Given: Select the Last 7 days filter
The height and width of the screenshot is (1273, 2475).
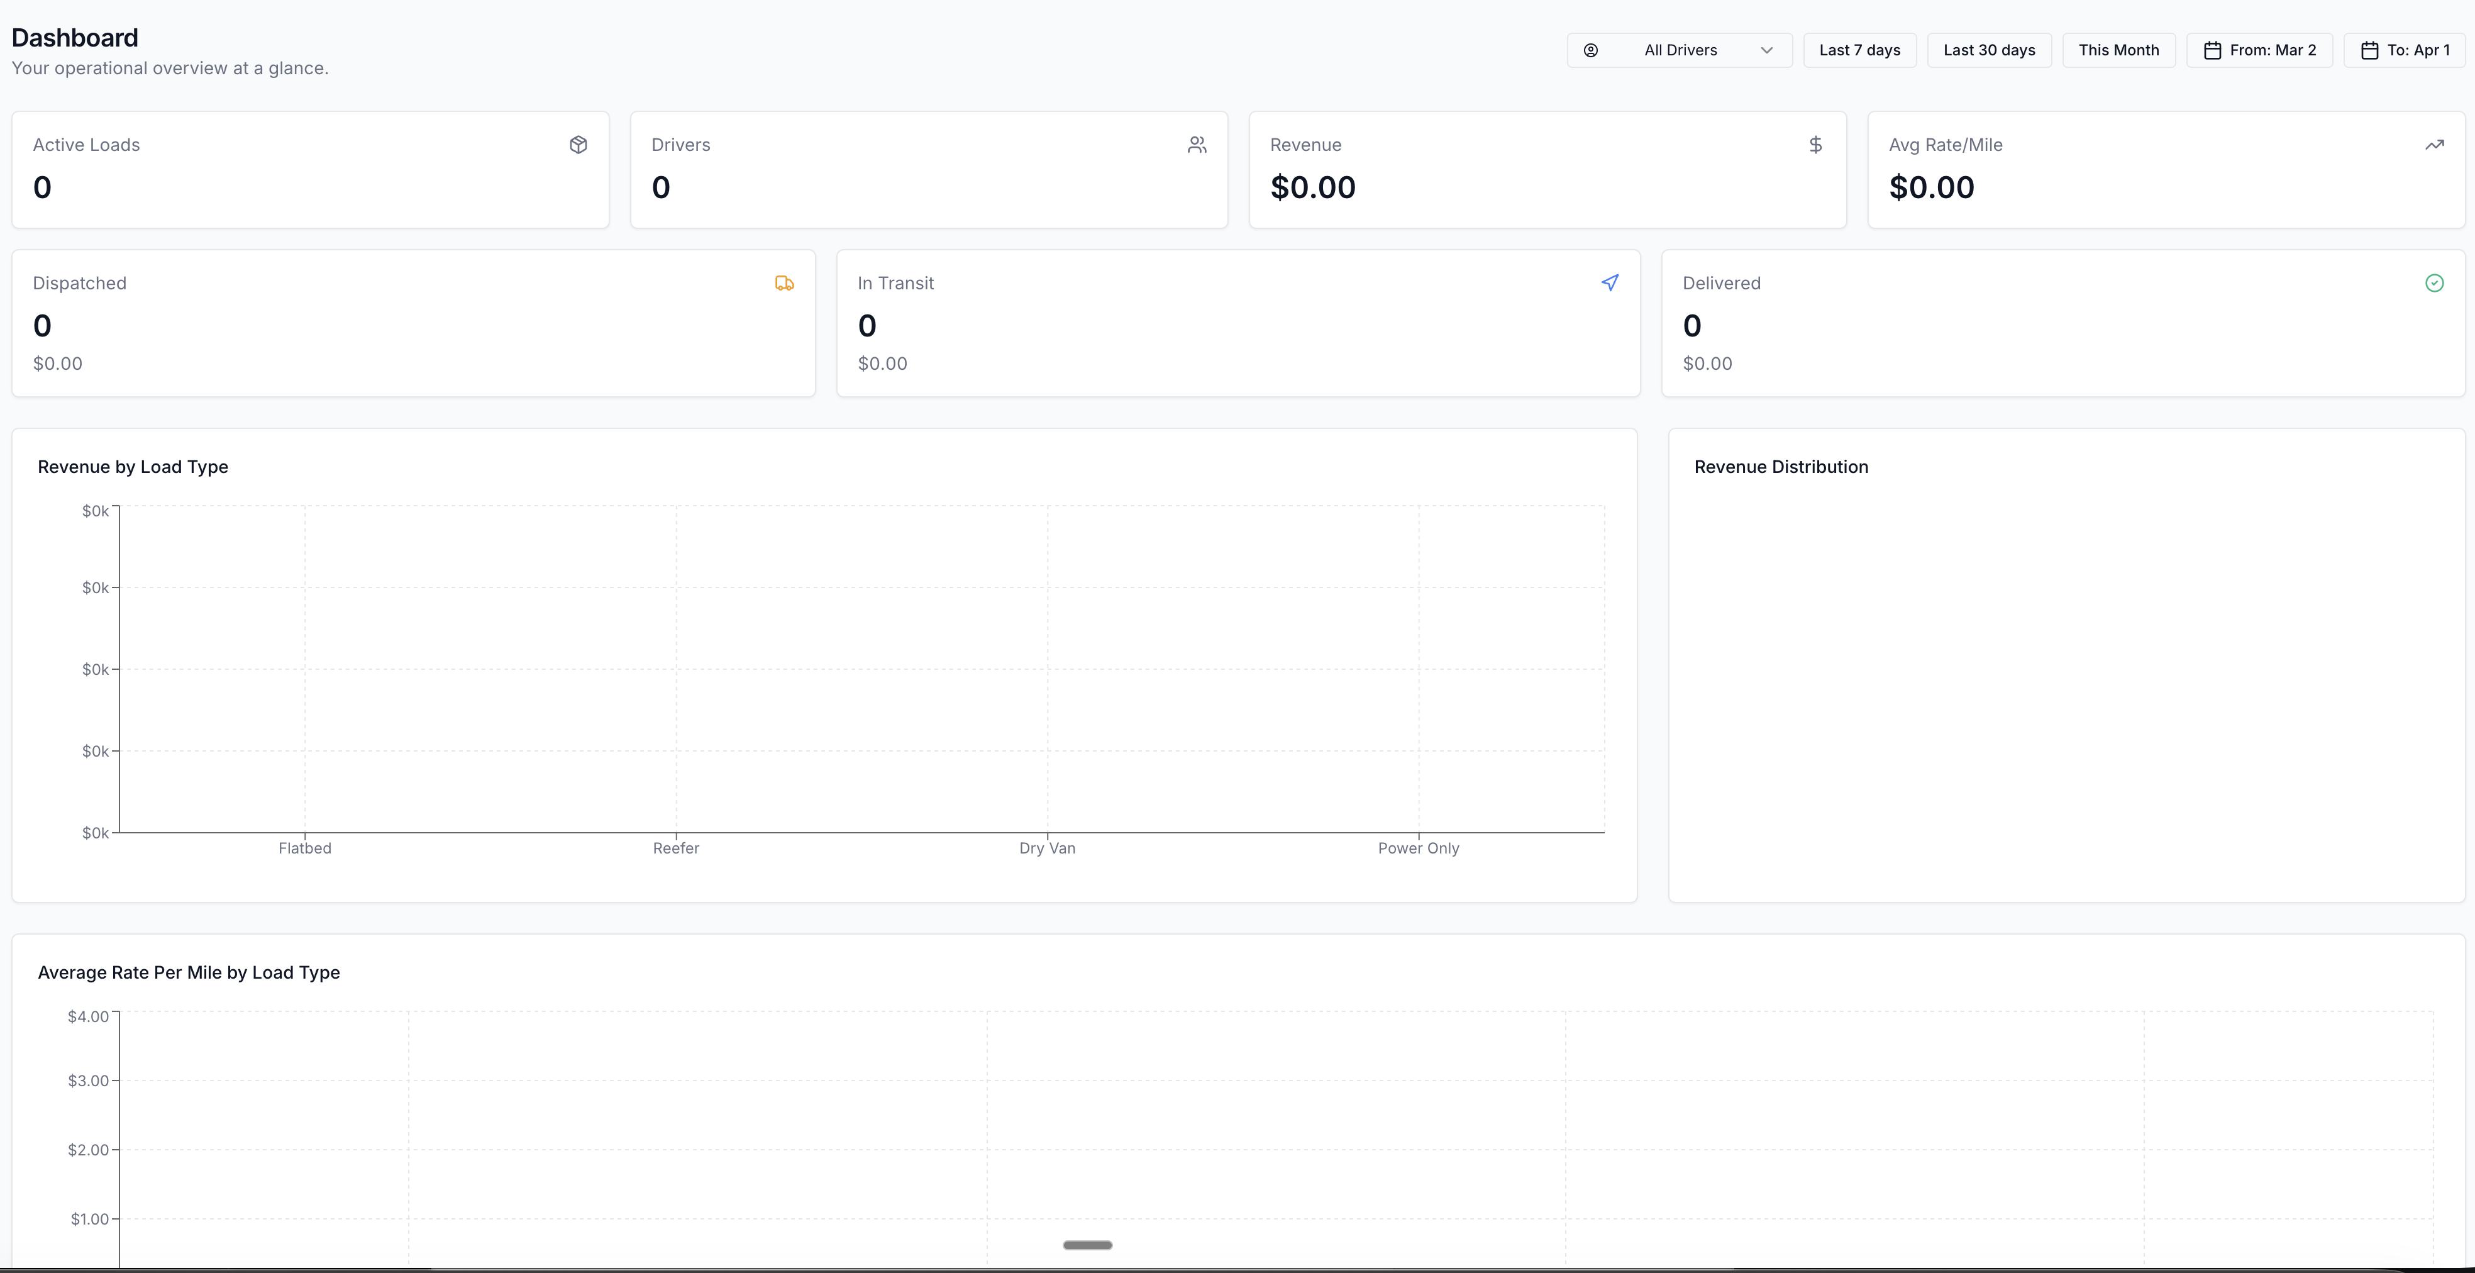Looking at the screenshot, I should point(1859,50).
